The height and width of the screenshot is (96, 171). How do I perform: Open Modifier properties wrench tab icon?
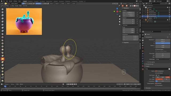143,54
